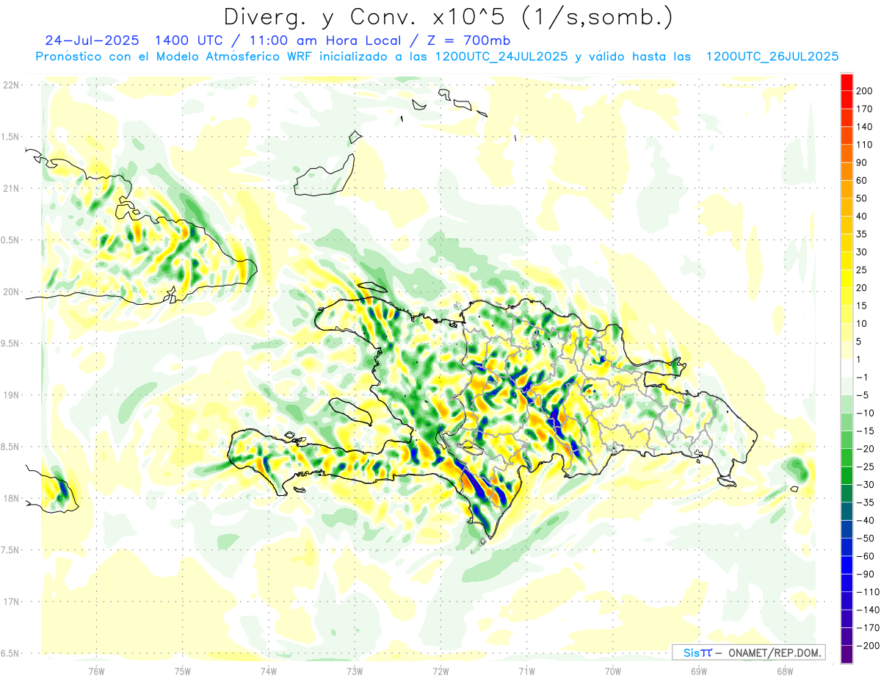The height and width of the screenshot is (681, 881).
Task: Click the longitude label "68W"
Action: [x=784, y=670]
